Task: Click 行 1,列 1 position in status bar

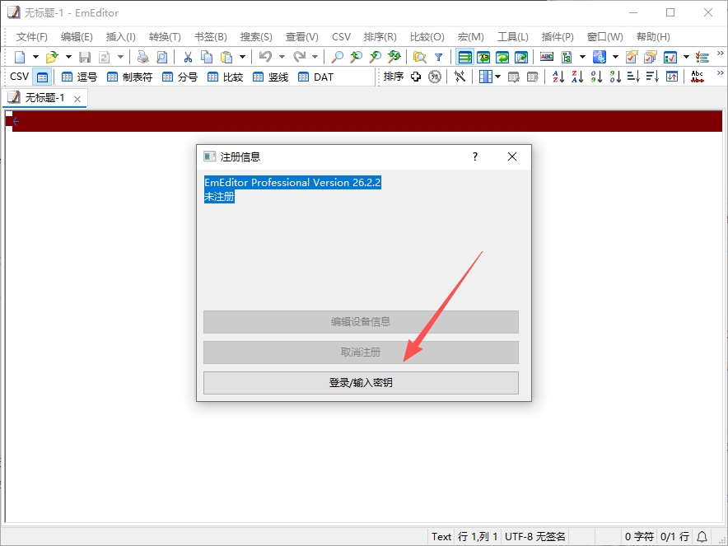Action: 478,537
